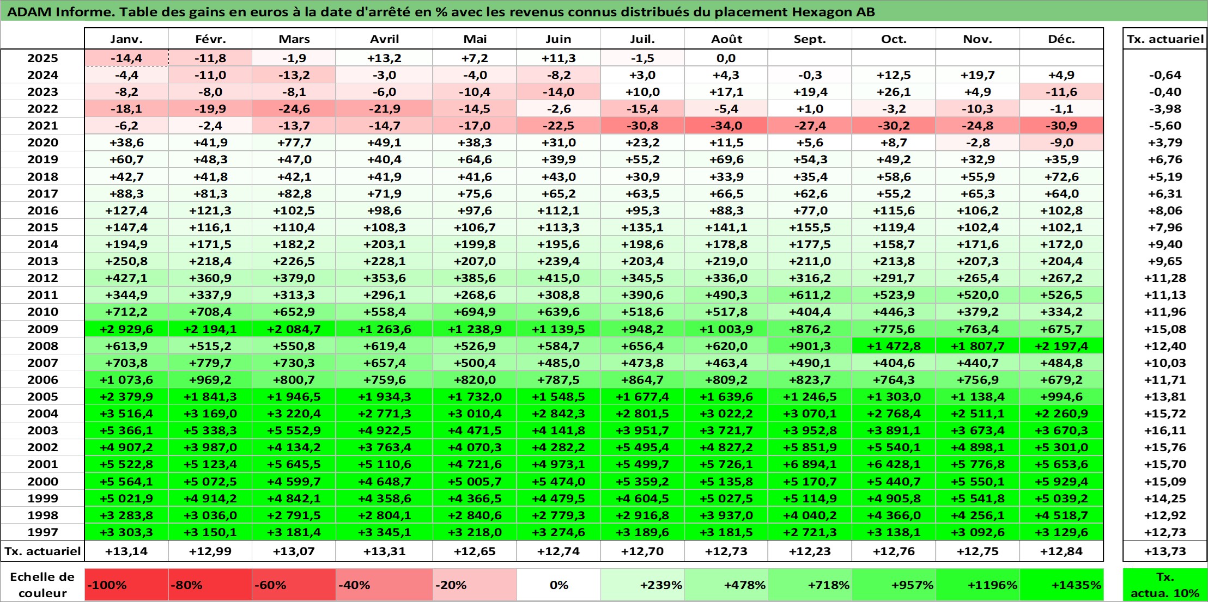The height and width of the screenshot is (602, 1208).
Task: Select the row label 2025
Action: click(43, 58)
